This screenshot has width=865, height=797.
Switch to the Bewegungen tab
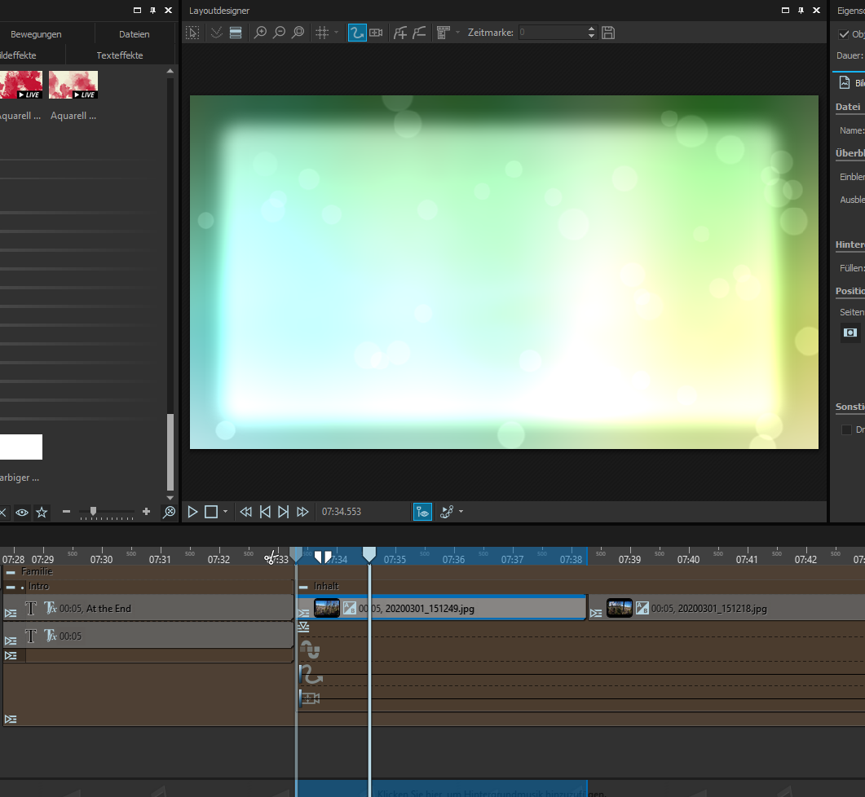coord(36,34)
